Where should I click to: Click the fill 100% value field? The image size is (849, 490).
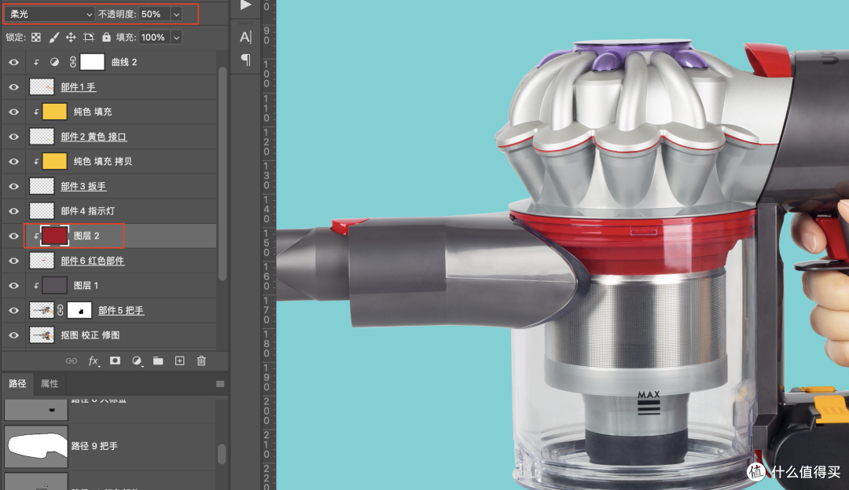(155, 38)
